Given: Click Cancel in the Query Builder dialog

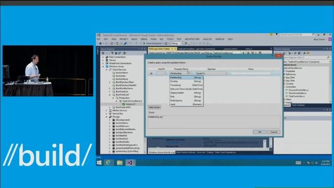Looking at the screenshot, I should click(x=273, y=132).
